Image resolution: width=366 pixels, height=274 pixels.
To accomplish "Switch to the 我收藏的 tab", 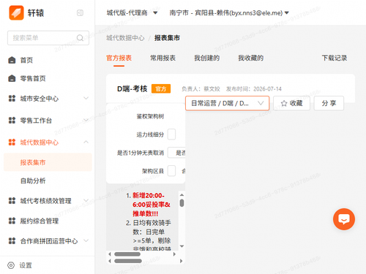I will 250,58.
